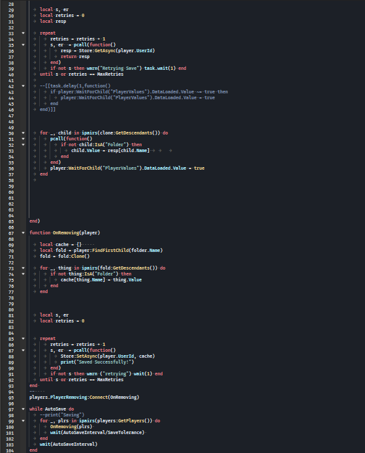Fold the if block at line 74
365x453 pixels.
(x=23, y=274)
